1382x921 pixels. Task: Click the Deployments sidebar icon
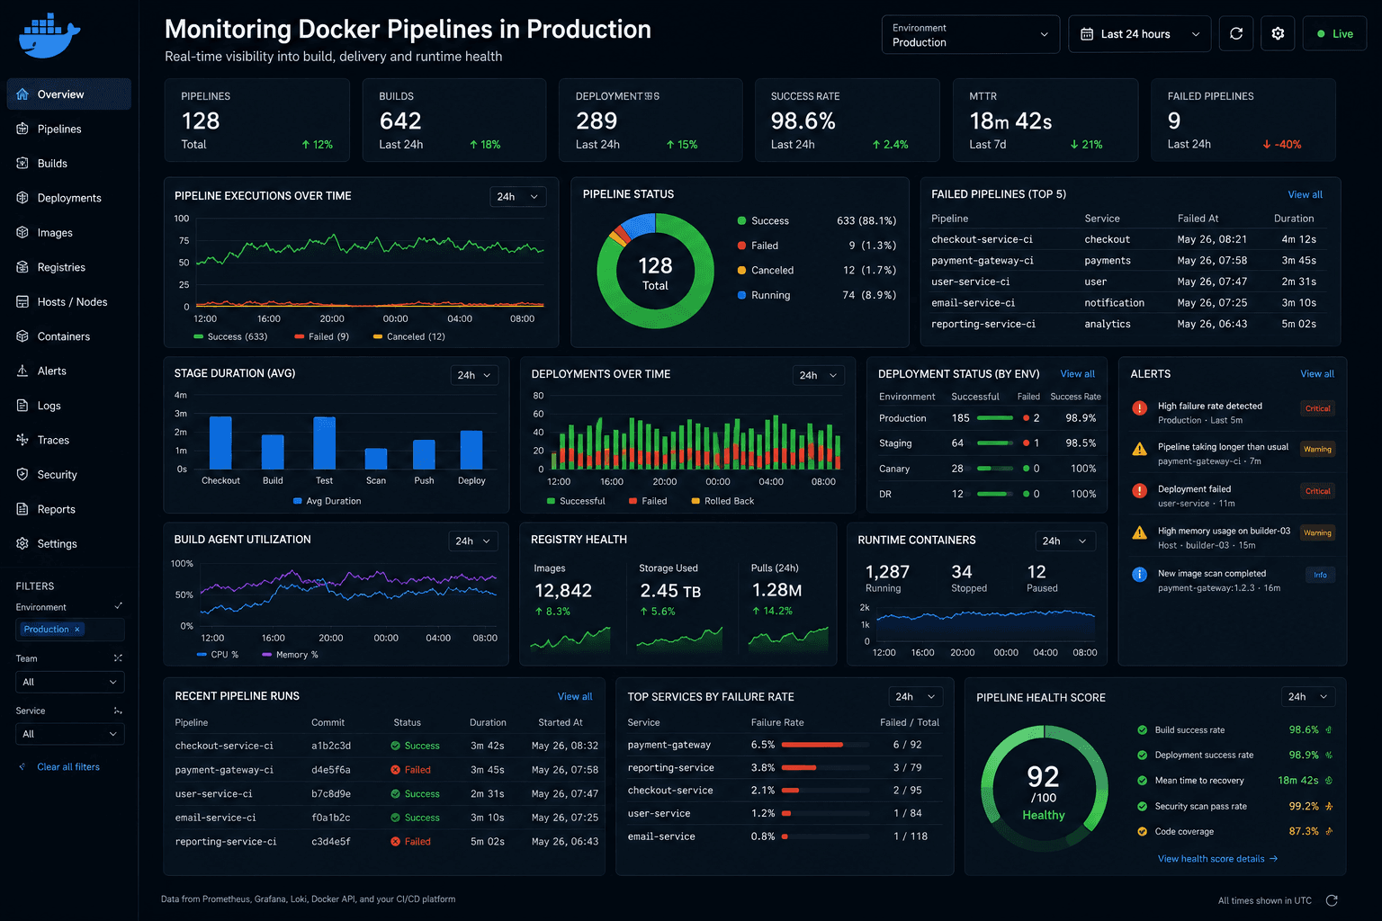22,198
